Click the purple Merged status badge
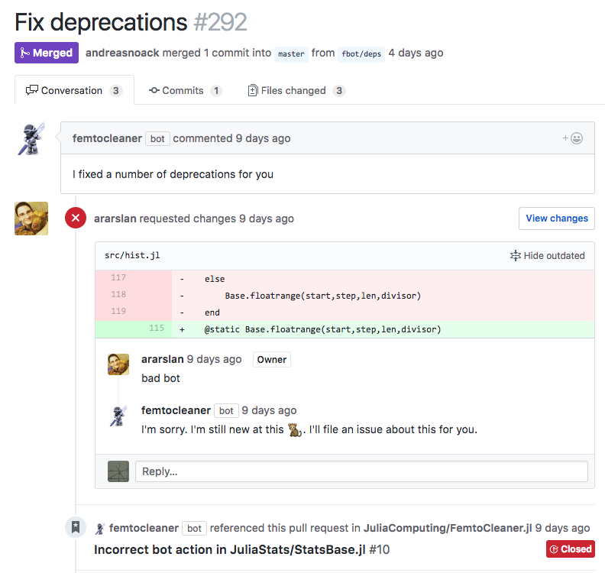This screenshot has width=605, height=573. coord(47,53)
